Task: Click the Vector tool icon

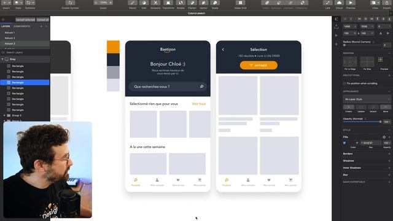Action: (x=203, y=3)
